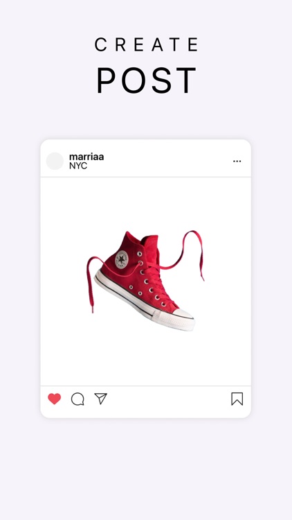This screenshot has height=520, width=292.
Task: Open the three-dot more options menu
Action: coord(237,161)
